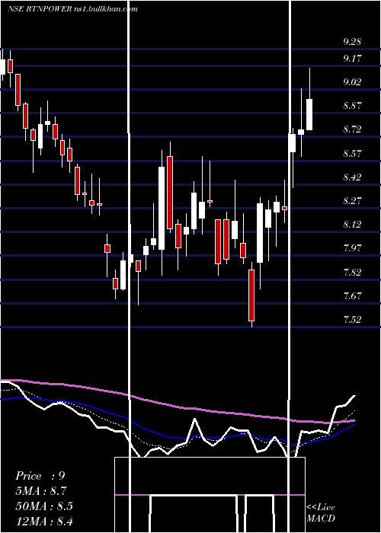This screenshot has height=533, width=381.
Task: Click the '5MA : 8.7' readout
Action: tap(41, 491)
